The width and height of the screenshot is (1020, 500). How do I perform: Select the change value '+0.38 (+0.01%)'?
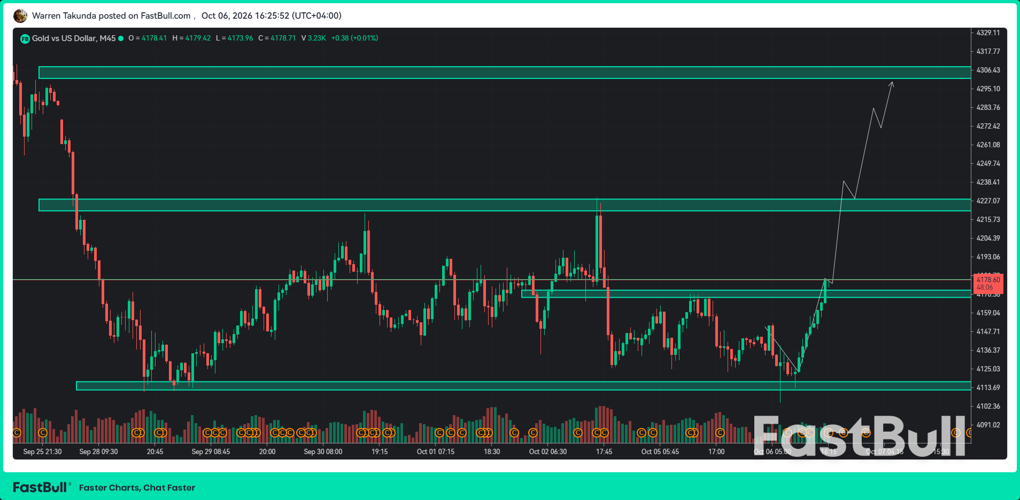click(354, 38)
